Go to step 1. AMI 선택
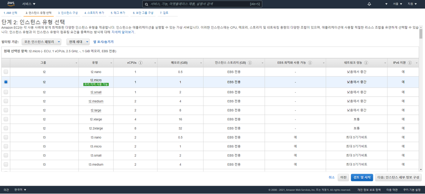425x194 pixels. 10,13
